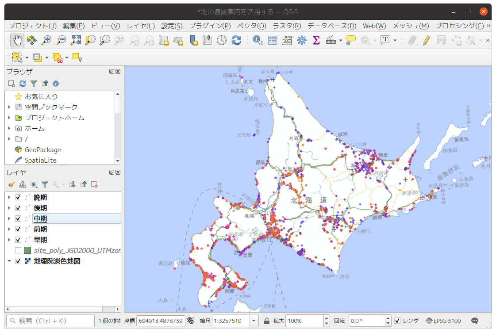Expand the 空間ブックマーク tree node
496x333 pixels.
[x=9, y=107]
